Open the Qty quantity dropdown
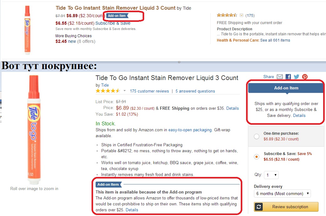326x216 pixels. pyautogui.click(x=271, y=175)
